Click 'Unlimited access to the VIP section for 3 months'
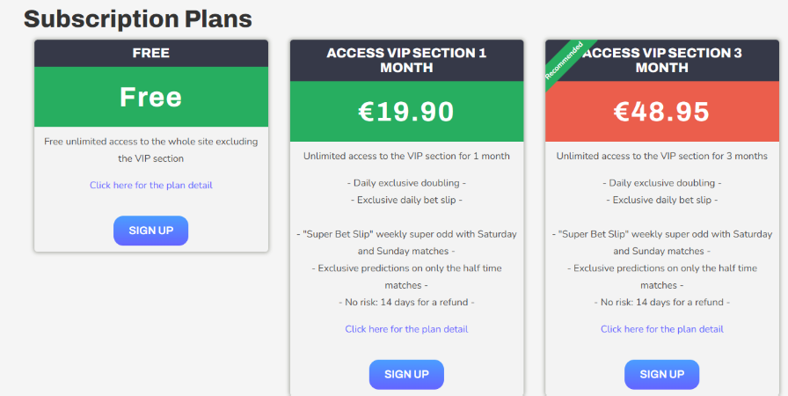 [x=661, y=156]
